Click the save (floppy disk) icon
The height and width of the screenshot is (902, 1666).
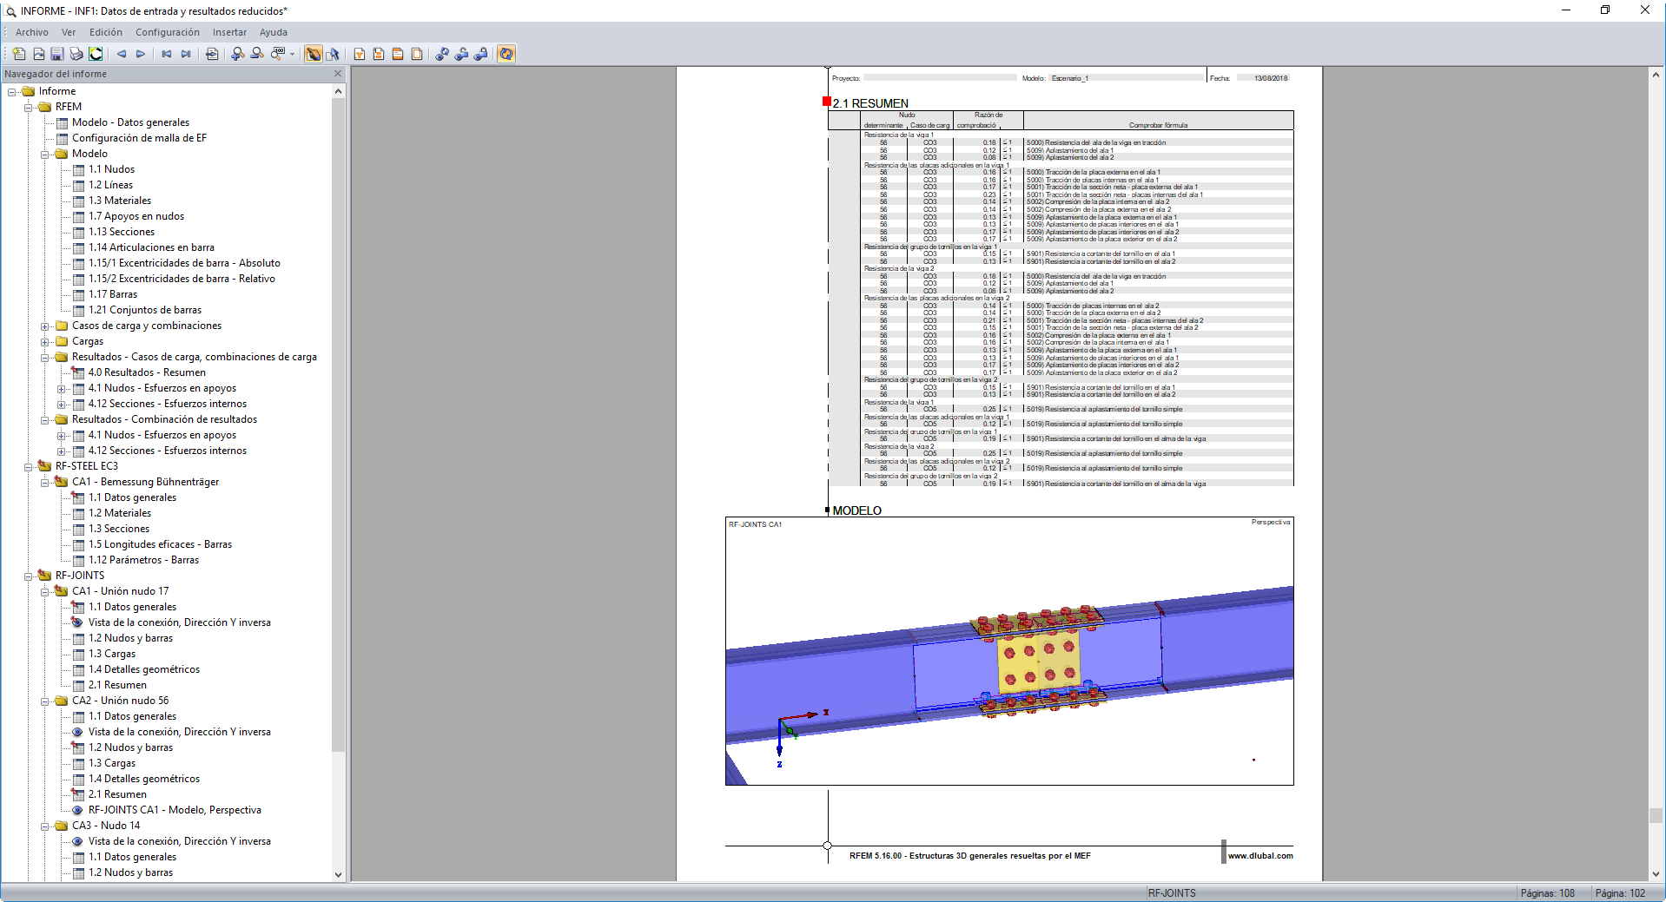(57, 54)
